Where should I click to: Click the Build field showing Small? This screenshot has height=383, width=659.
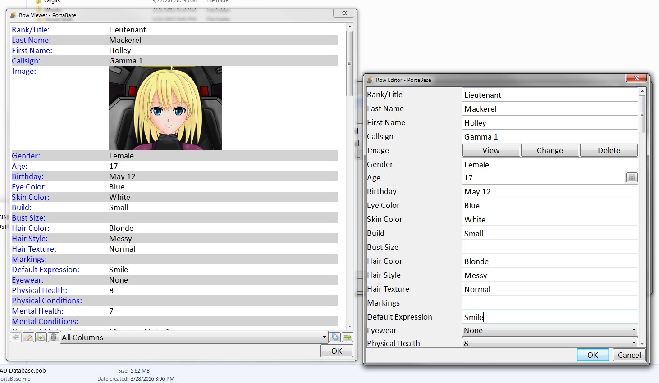pyautogui.click(x=550, y=234)
